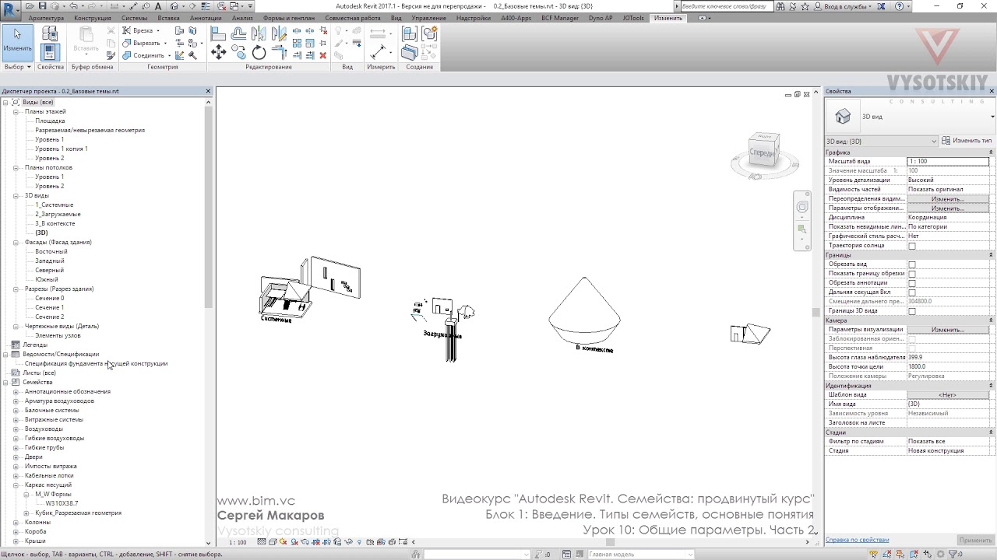Image resolution: width=997 pixels, height=560 pixels.
Task: Click the Project Browser vertical scrollbar
Action: (x=208, y=208)
